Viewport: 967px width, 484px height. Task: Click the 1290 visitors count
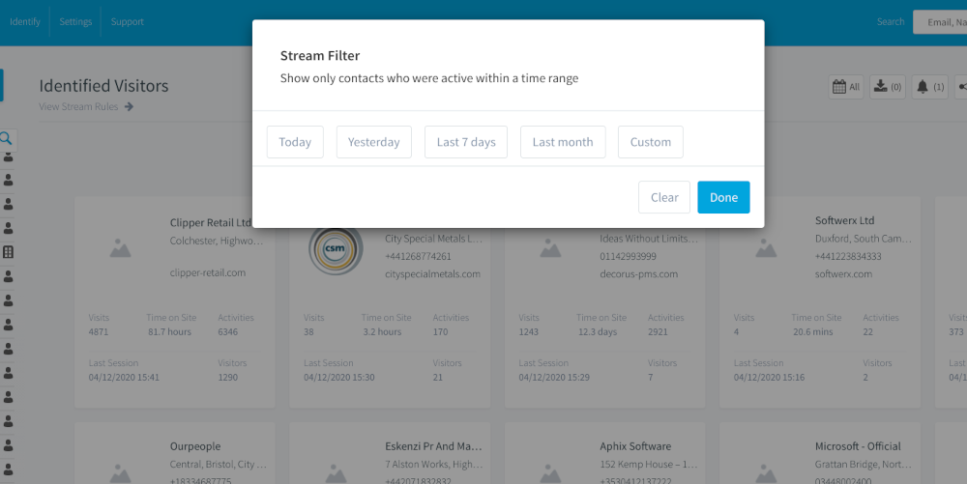[x=227, y=378]
